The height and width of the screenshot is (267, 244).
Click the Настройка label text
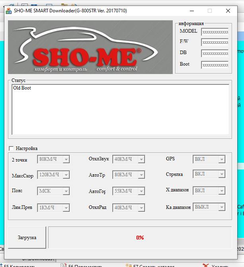27,148
